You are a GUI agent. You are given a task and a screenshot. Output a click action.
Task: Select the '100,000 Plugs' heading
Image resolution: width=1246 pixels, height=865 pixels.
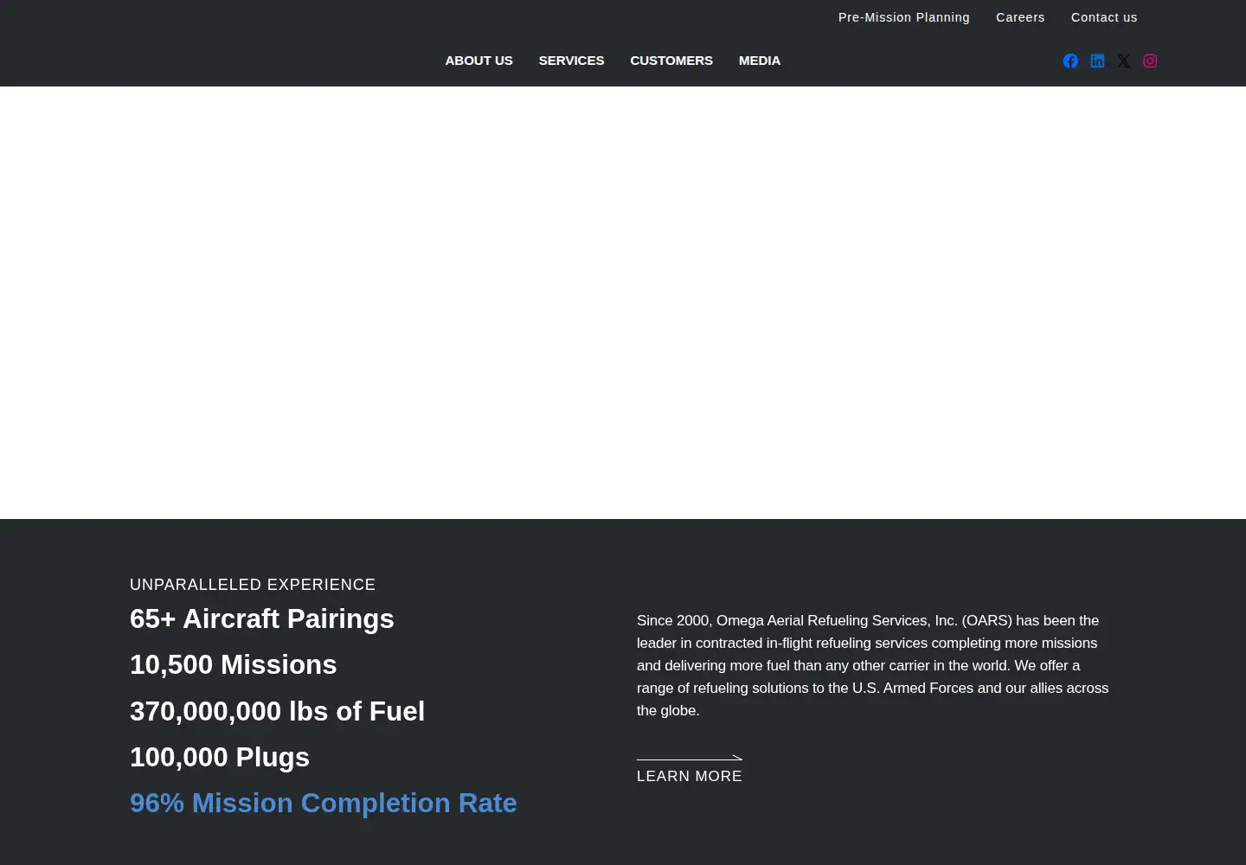(x=220, y=757)
